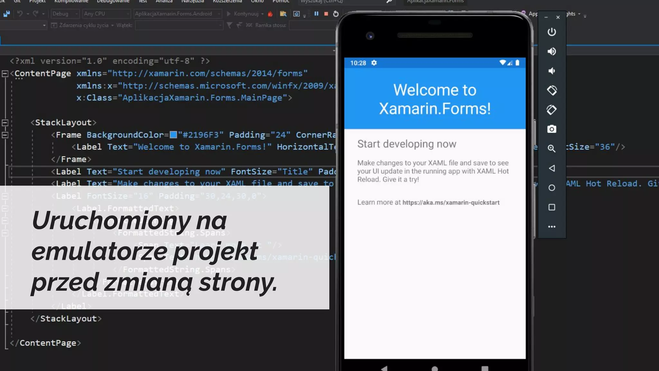Restart debugging with circular arrow
The height and width of the screenshot is (371, 659).
coord(336,14)
